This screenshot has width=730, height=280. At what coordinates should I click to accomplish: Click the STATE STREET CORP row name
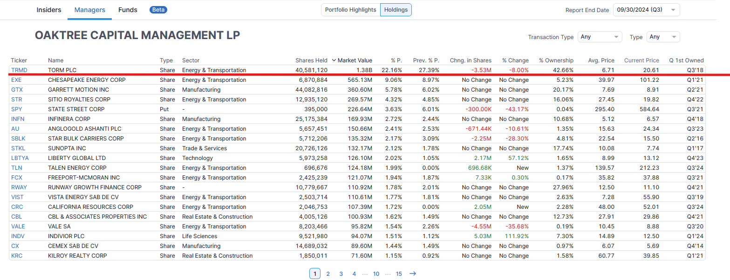pos(76,109)
